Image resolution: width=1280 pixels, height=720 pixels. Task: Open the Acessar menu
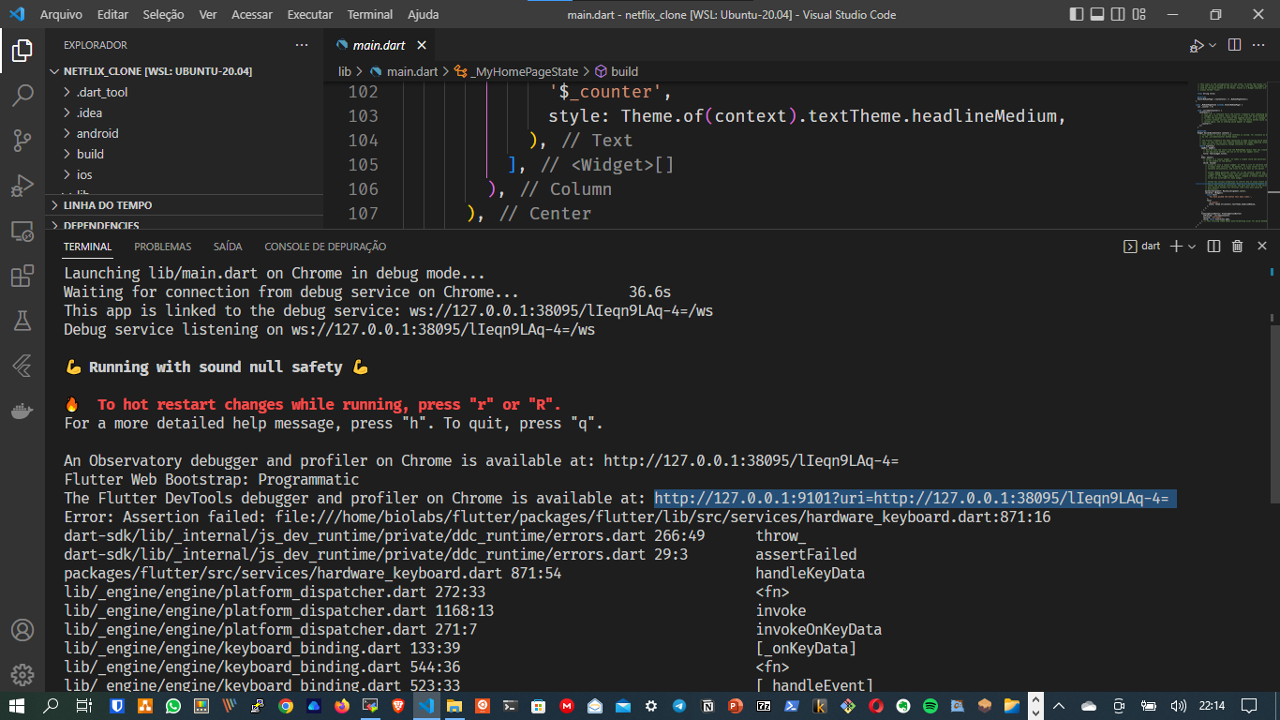[252, 15]
